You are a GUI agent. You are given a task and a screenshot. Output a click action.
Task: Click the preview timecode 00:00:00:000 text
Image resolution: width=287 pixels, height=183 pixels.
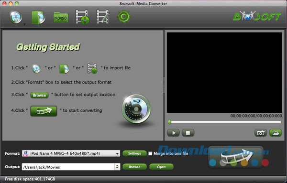tap(256, 116)
